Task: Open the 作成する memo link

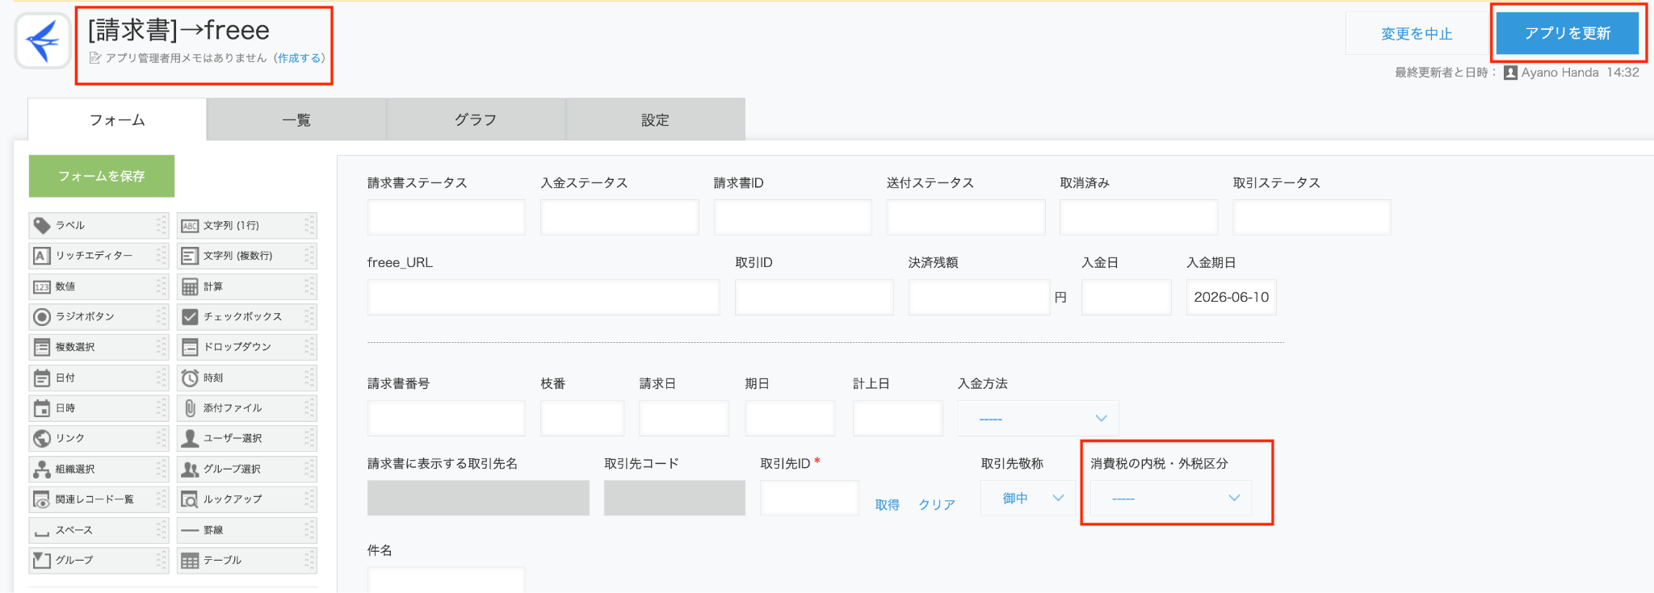Action: point(300,58)
